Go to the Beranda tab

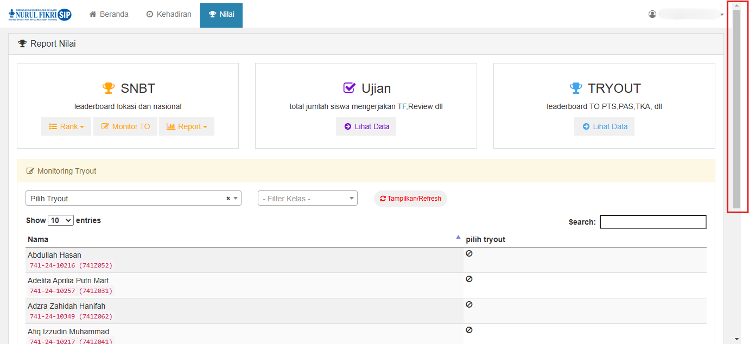109,15
